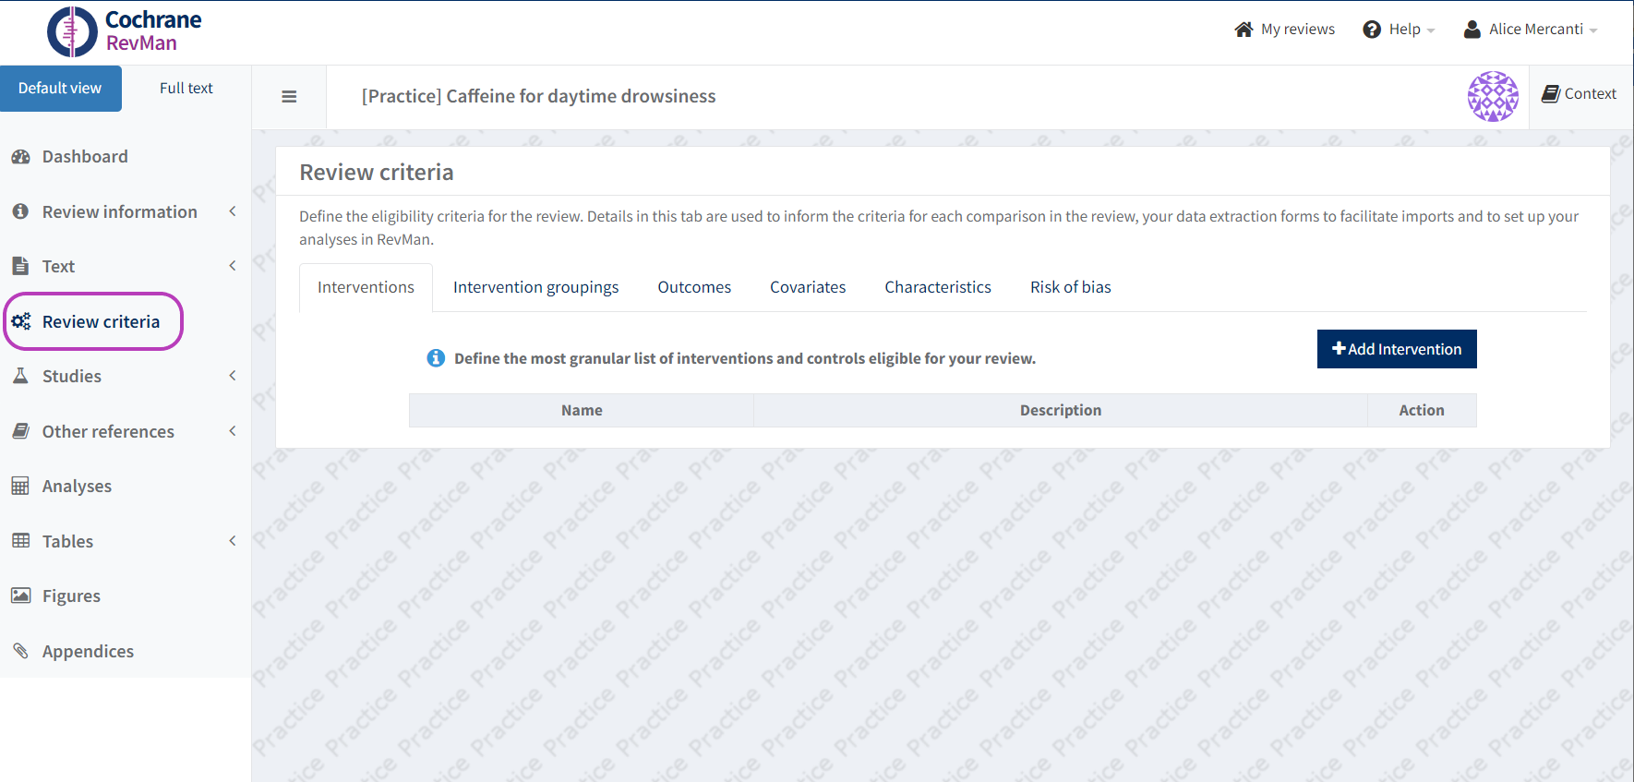
Task: Click the purple patterned avatar icon
Action: (1493, 96)
